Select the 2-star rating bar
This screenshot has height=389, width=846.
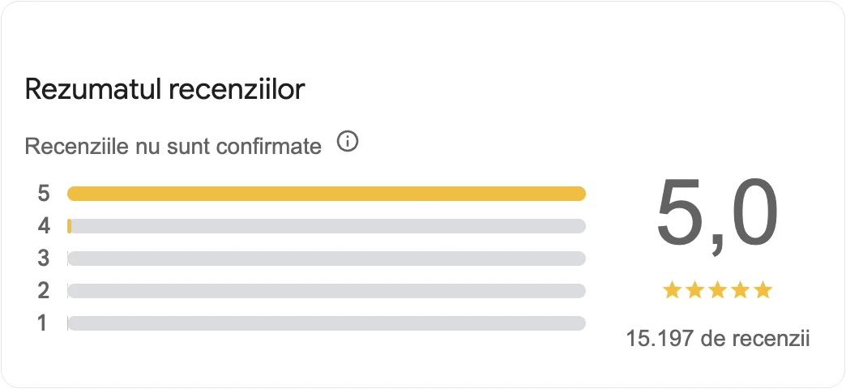click(327, 291)
